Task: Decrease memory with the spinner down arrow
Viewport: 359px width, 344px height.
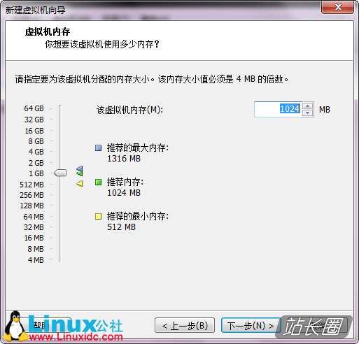Action: pos(308,113)
